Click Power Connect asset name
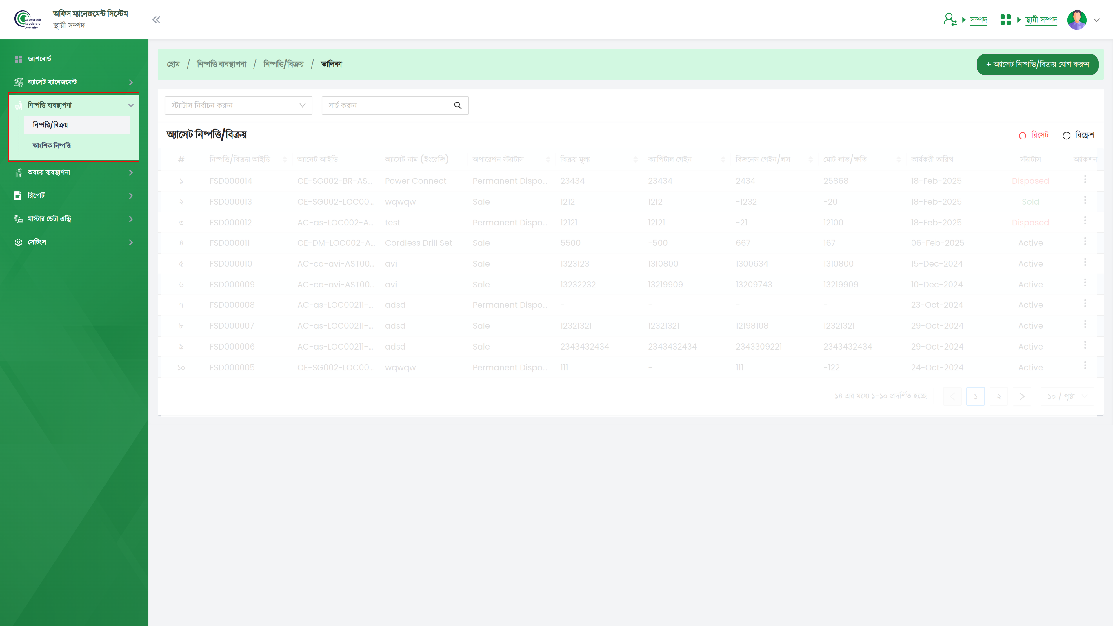This screenshot has width=1113, height=626. tap(415, 181)
